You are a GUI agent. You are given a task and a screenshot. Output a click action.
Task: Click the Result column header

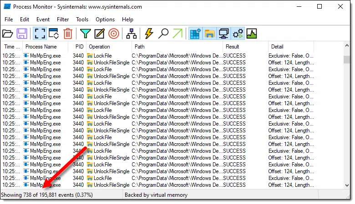point(245,47)
